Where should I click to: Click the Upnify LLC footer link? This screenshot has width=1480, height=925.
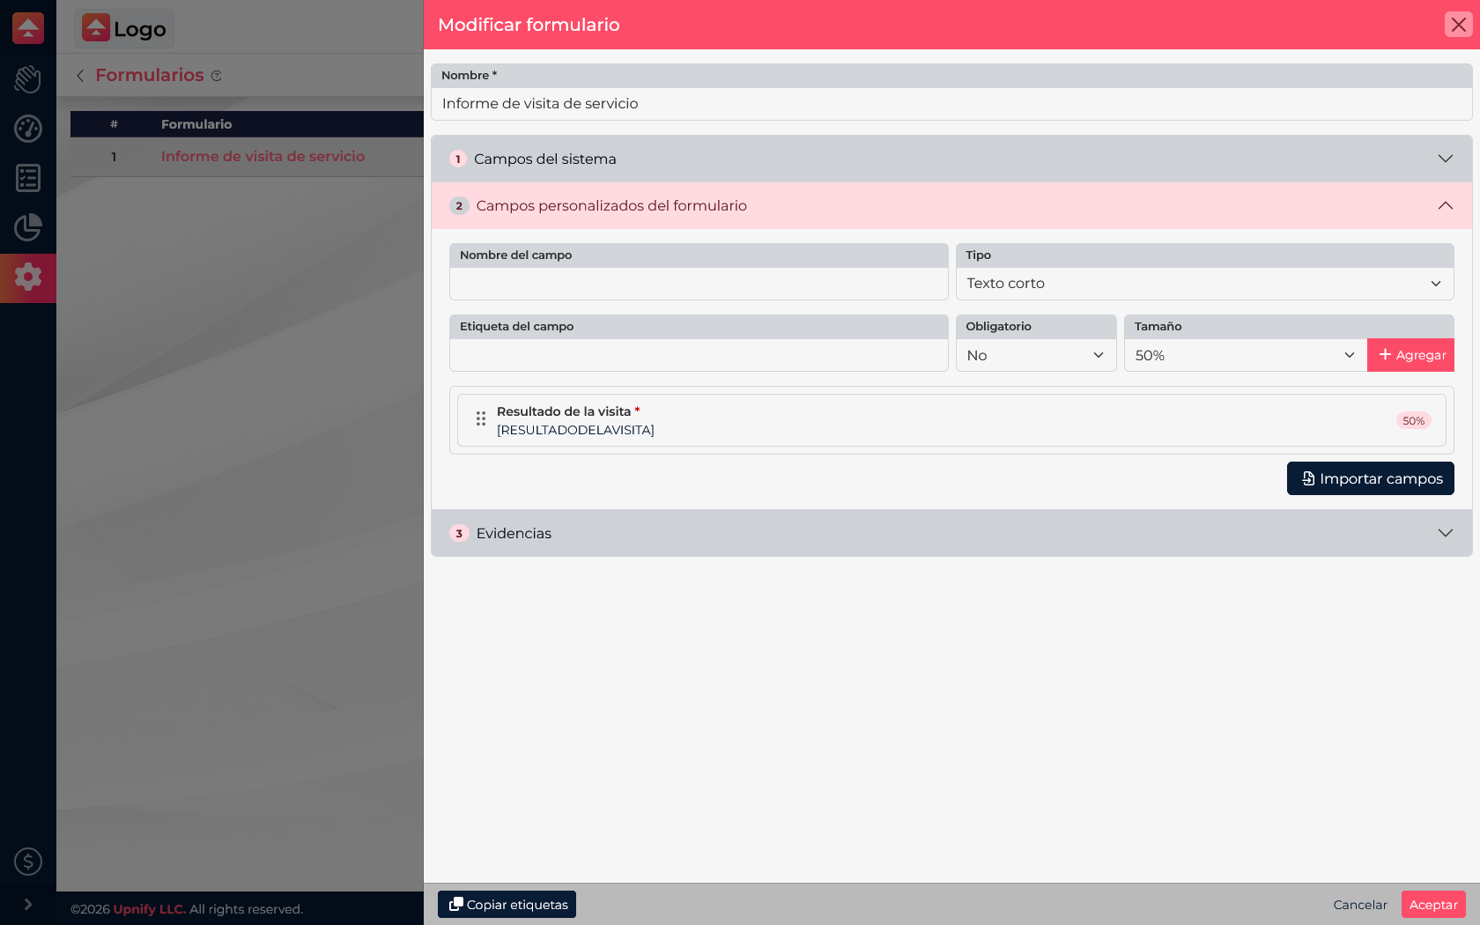tap(150, 909)
